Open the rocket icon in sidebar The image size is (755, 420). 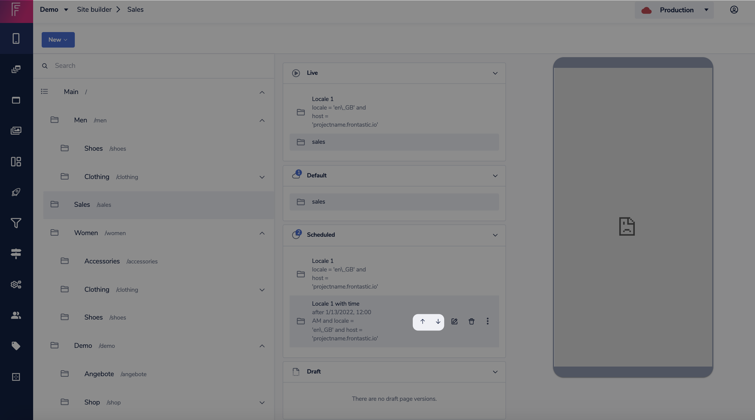(16, 192)
